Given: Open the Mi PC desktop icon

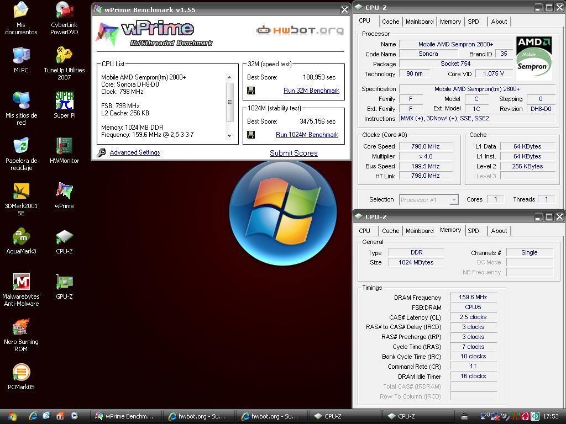Looking at the screenshot, I should click(21, 60).
